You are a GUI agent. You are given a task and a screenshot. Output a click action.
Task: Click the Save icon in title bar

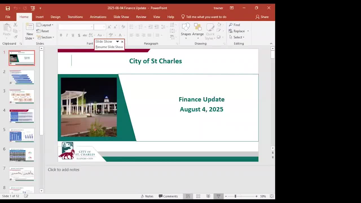pos(8,8)
